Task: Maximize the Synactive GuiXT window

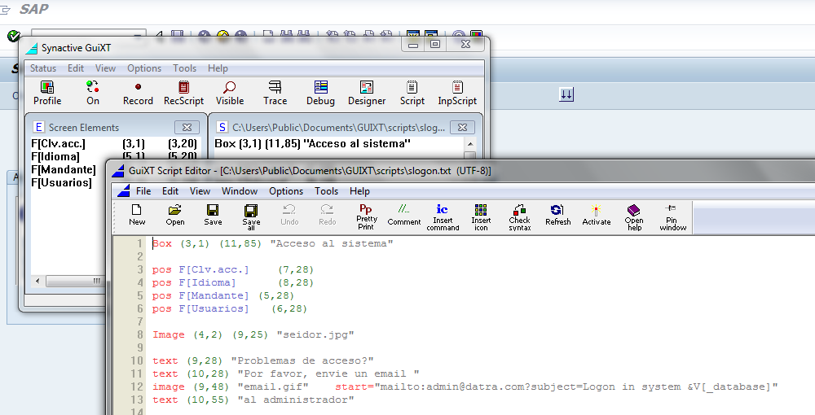Action: pyautogui.click(x=435, y=44)
